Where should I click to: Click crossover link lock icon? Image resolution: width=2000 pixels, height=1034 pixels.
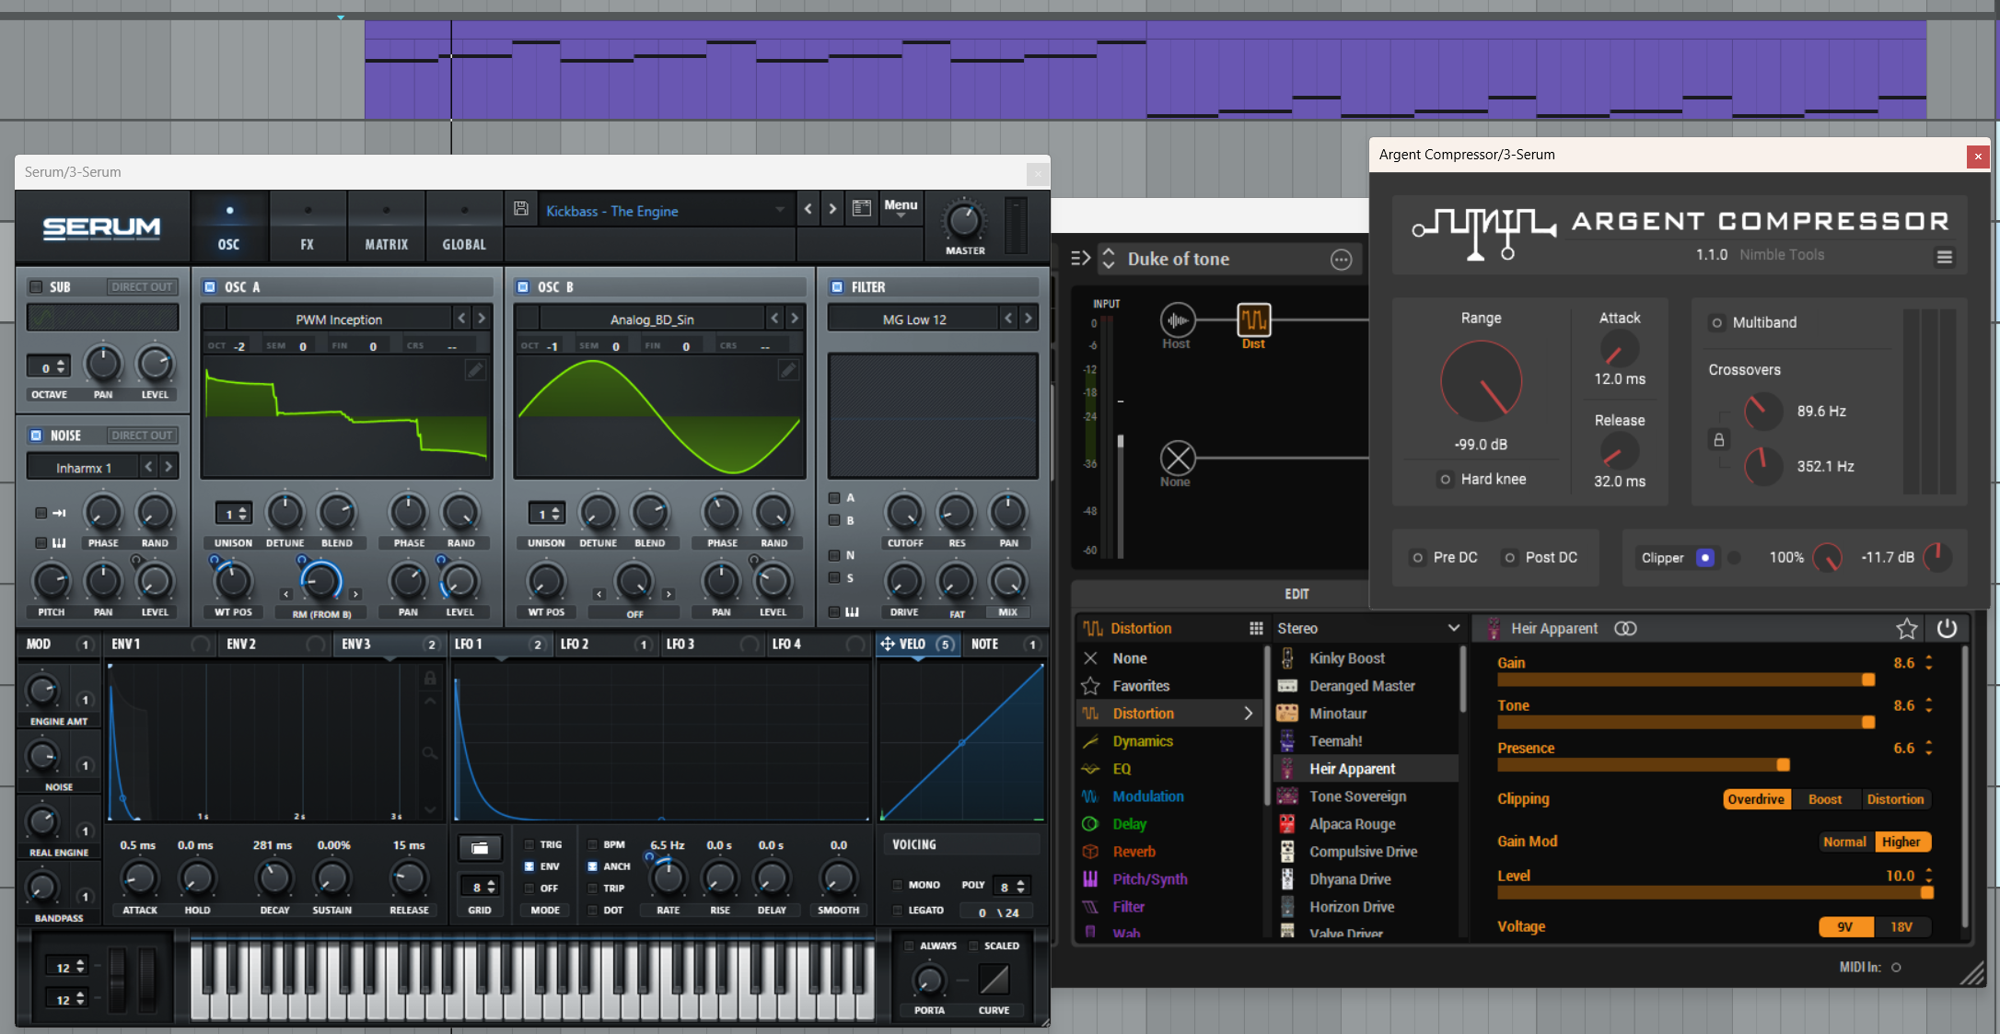[1718, 440]
